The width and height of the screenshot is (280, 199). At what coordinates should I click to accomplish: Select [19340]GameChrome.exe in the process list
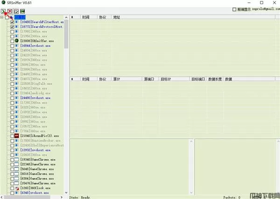pos(38,159)
